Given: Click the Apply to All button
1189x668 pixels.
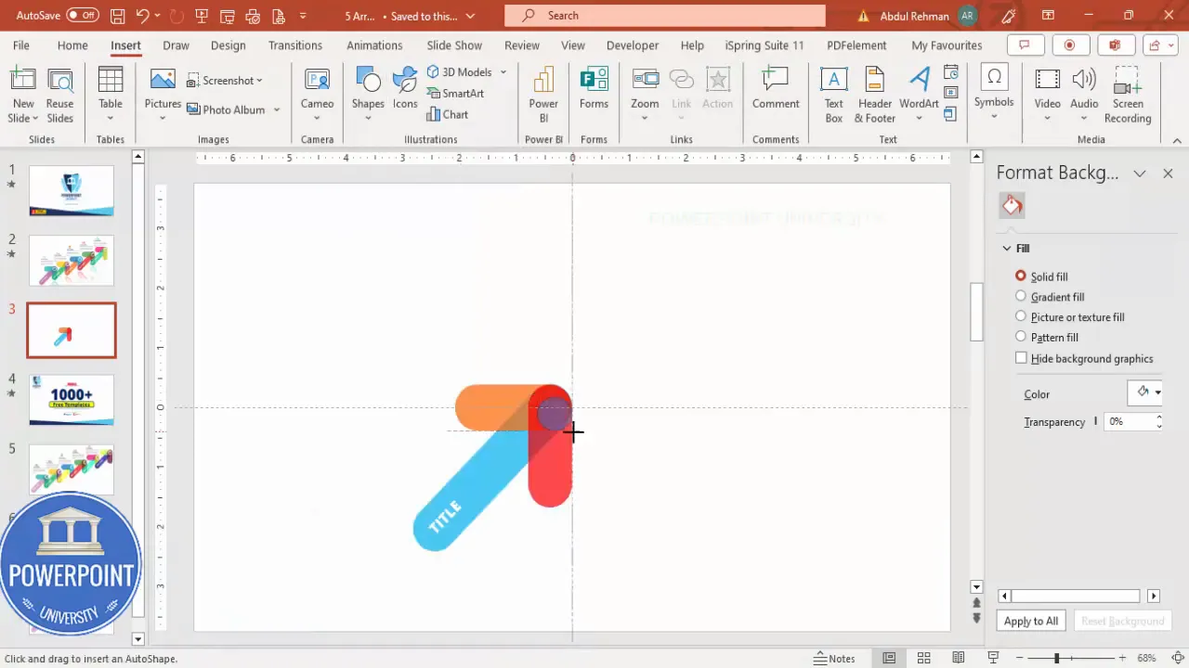Looking at the screenshot, I should tap(1030, 621).
